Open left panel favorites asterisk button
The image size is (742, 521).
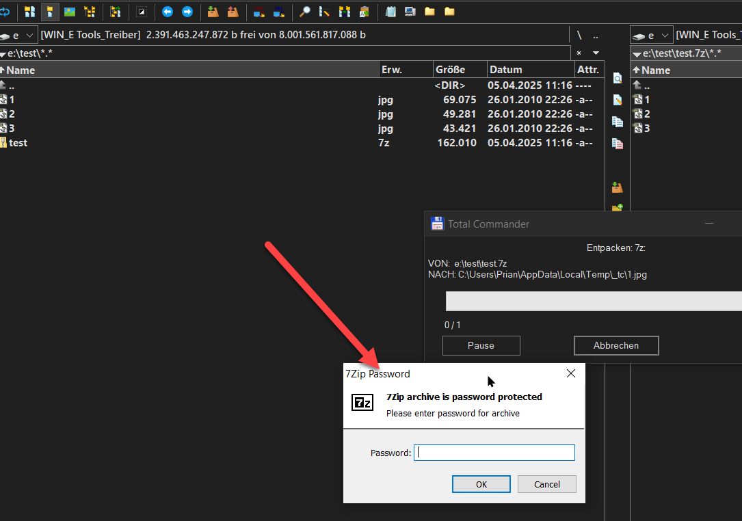(x=579, y=53)
